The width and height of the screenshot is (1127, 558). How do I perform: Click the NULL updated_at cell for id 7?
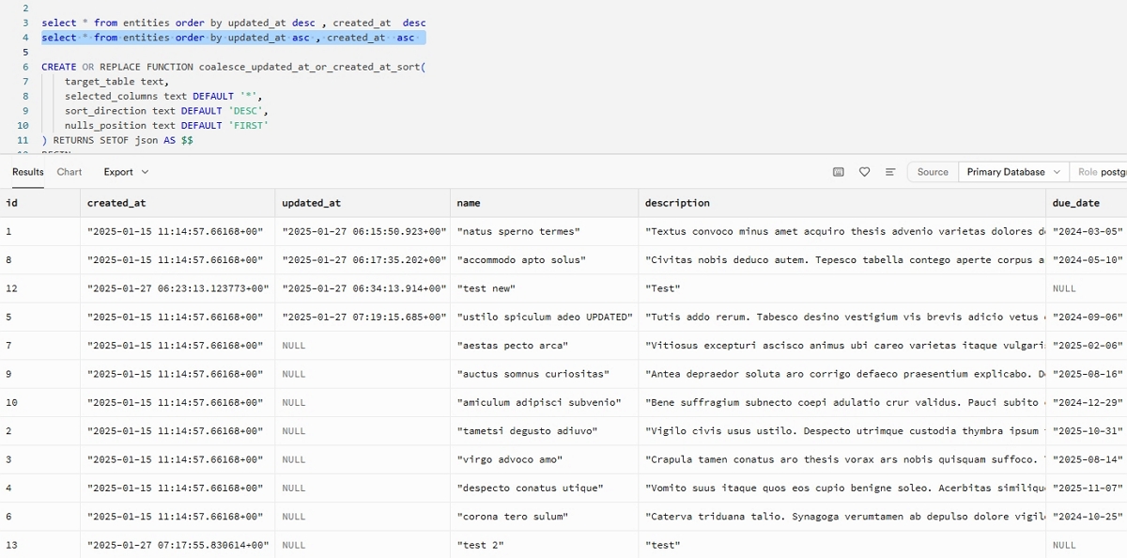point(294,346)
